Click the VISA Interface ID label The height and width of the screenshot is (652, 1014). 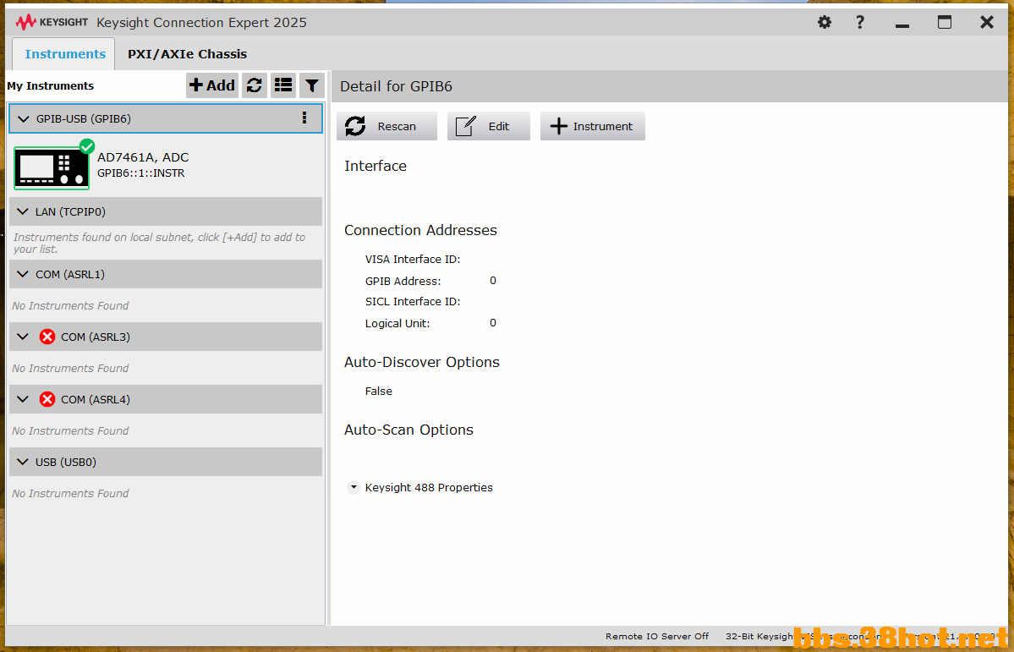(x=413, y=260)
